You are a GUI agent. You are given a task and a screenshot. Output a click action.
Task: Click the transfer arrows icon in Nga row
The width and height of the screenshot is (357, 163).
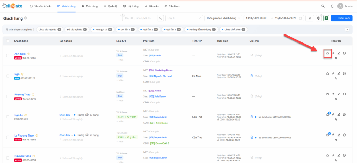click(x=336, y=78)
